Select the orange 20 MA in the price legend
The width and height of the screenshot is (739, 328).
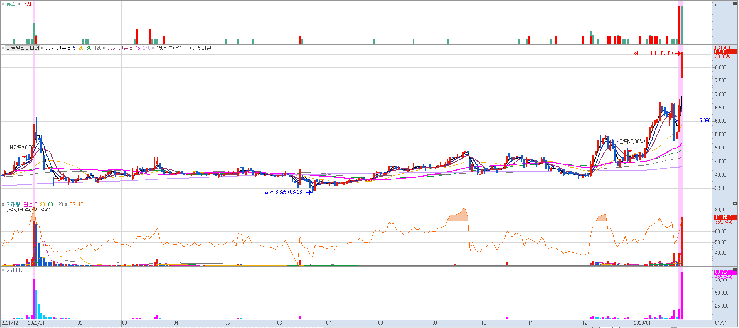(81, 48)
